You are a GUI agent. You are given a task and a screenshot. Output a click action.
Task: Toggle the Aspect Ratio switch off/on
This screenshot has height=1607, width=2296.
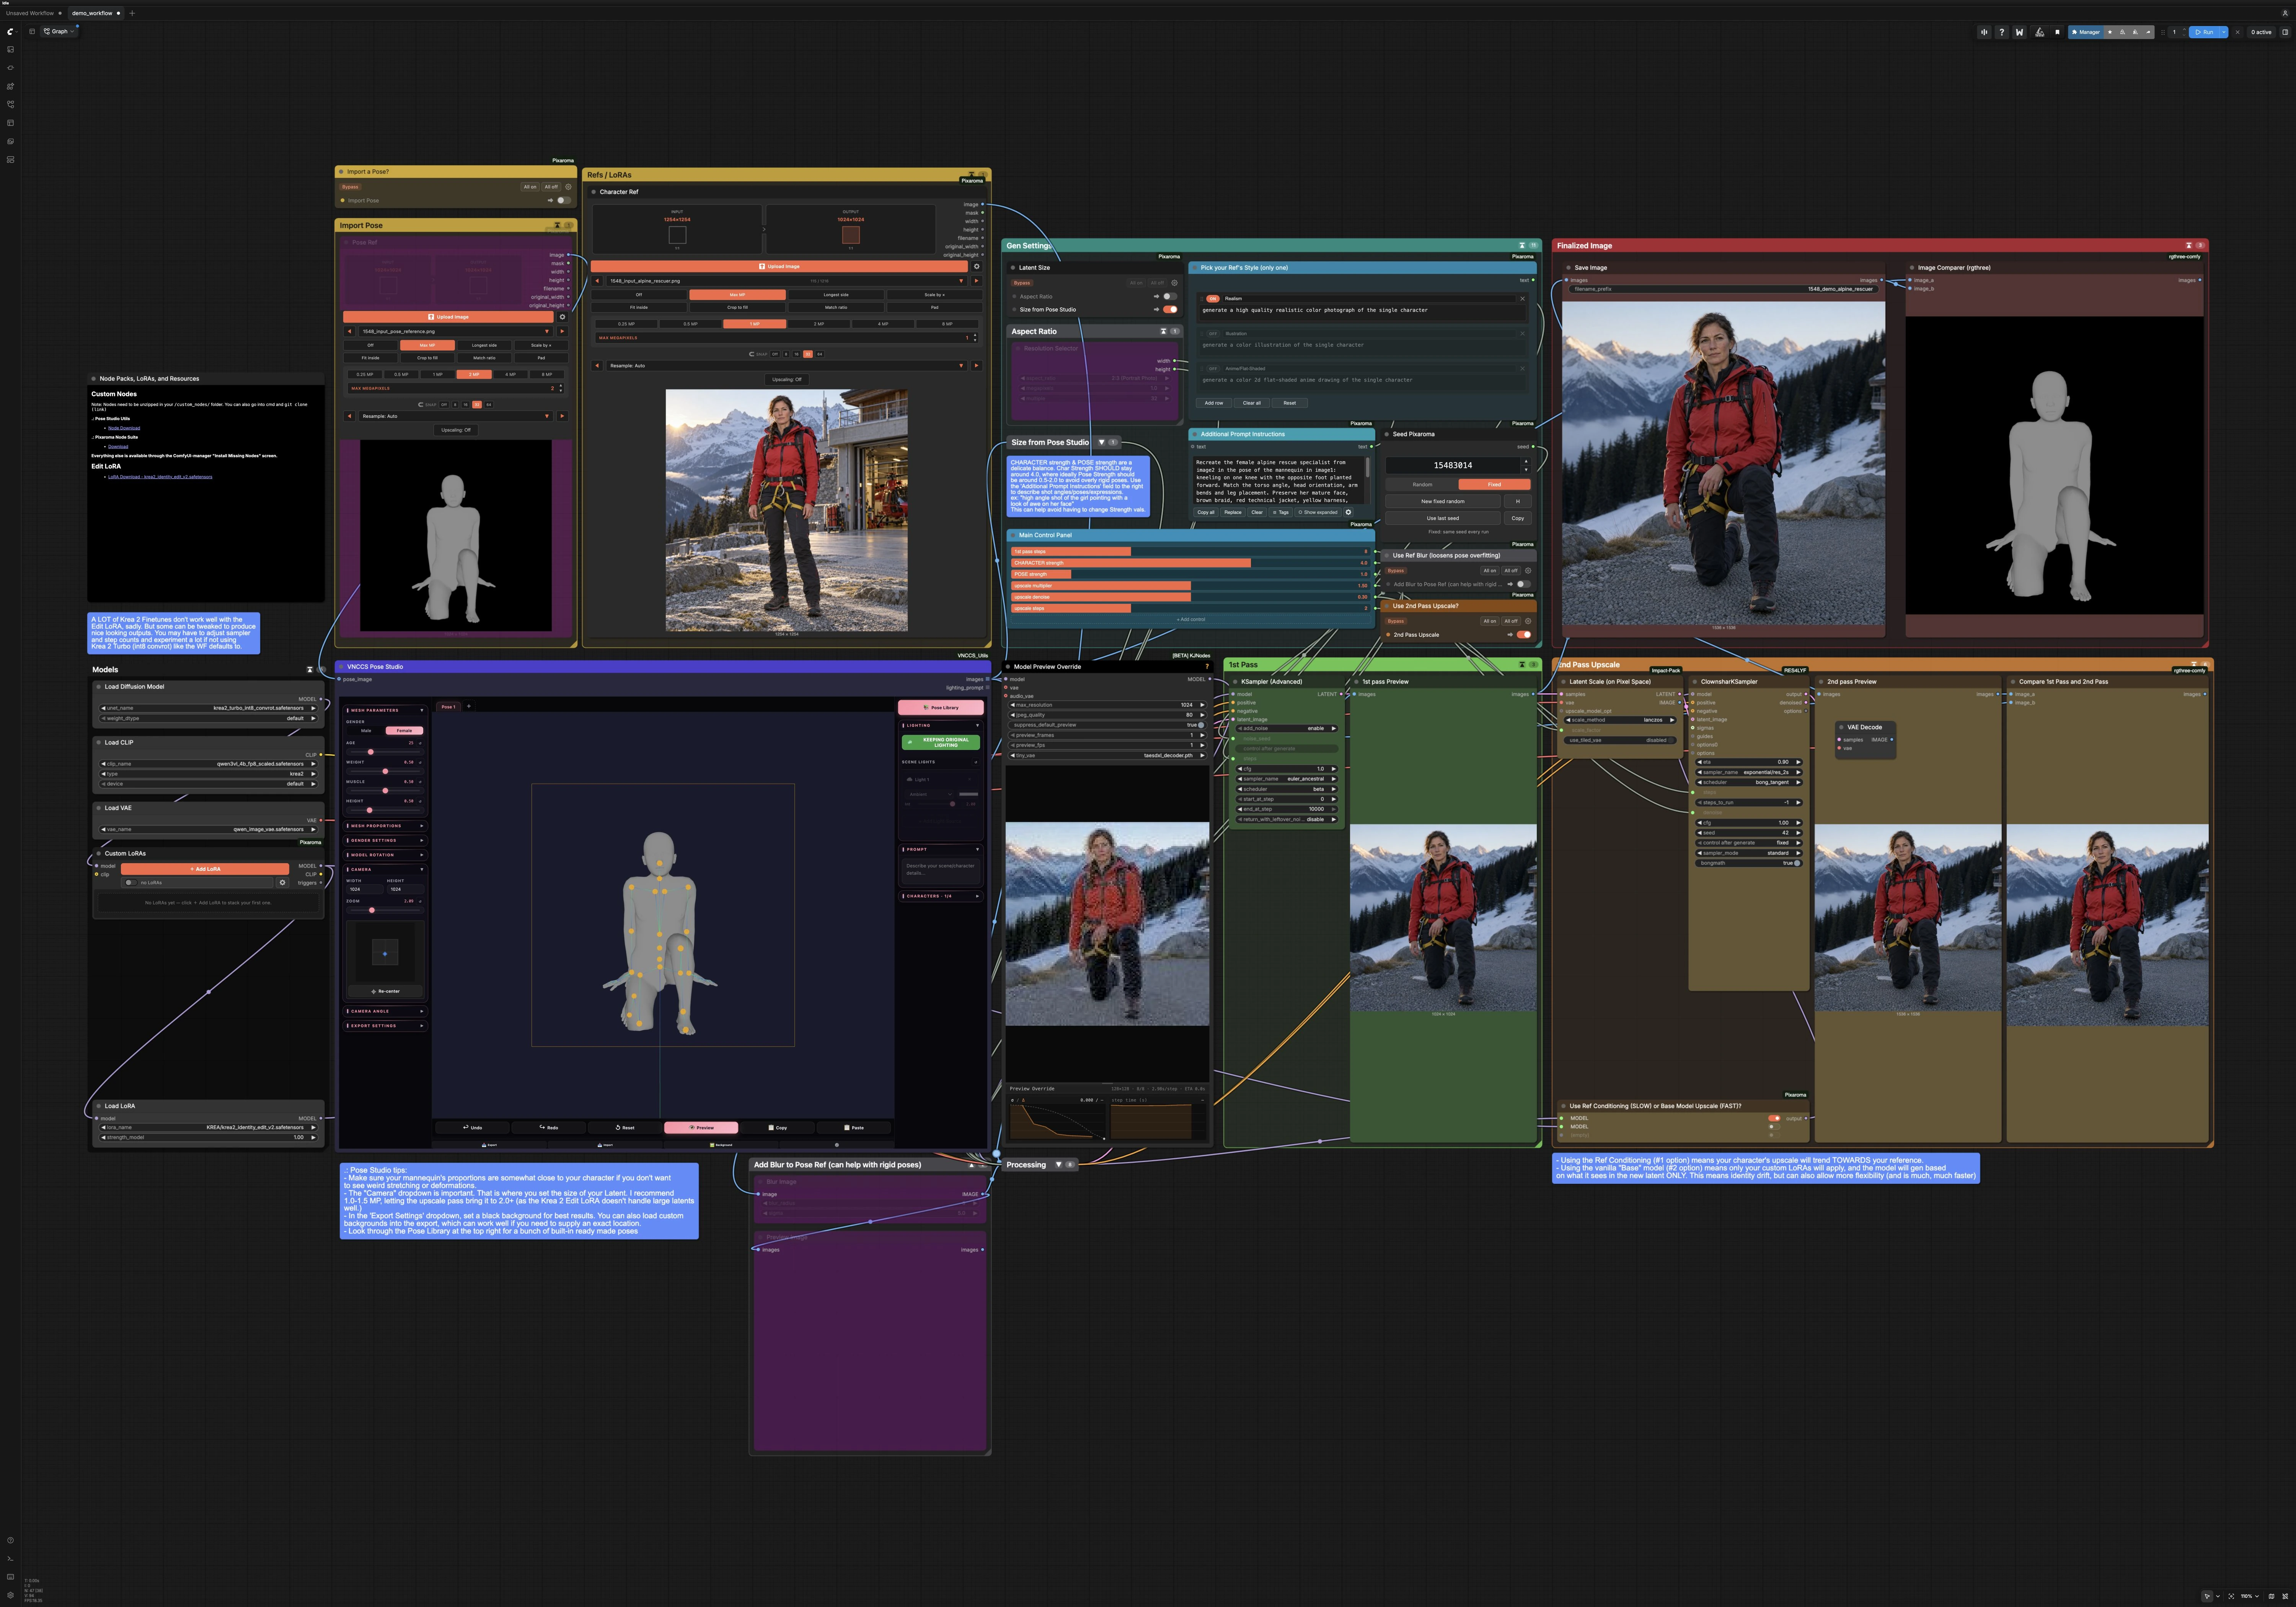pyautogui.click(x=1169, y=296)
